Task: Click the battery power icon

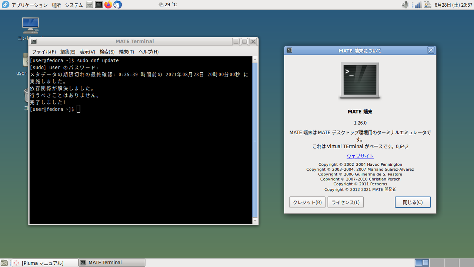Action: 427,5
